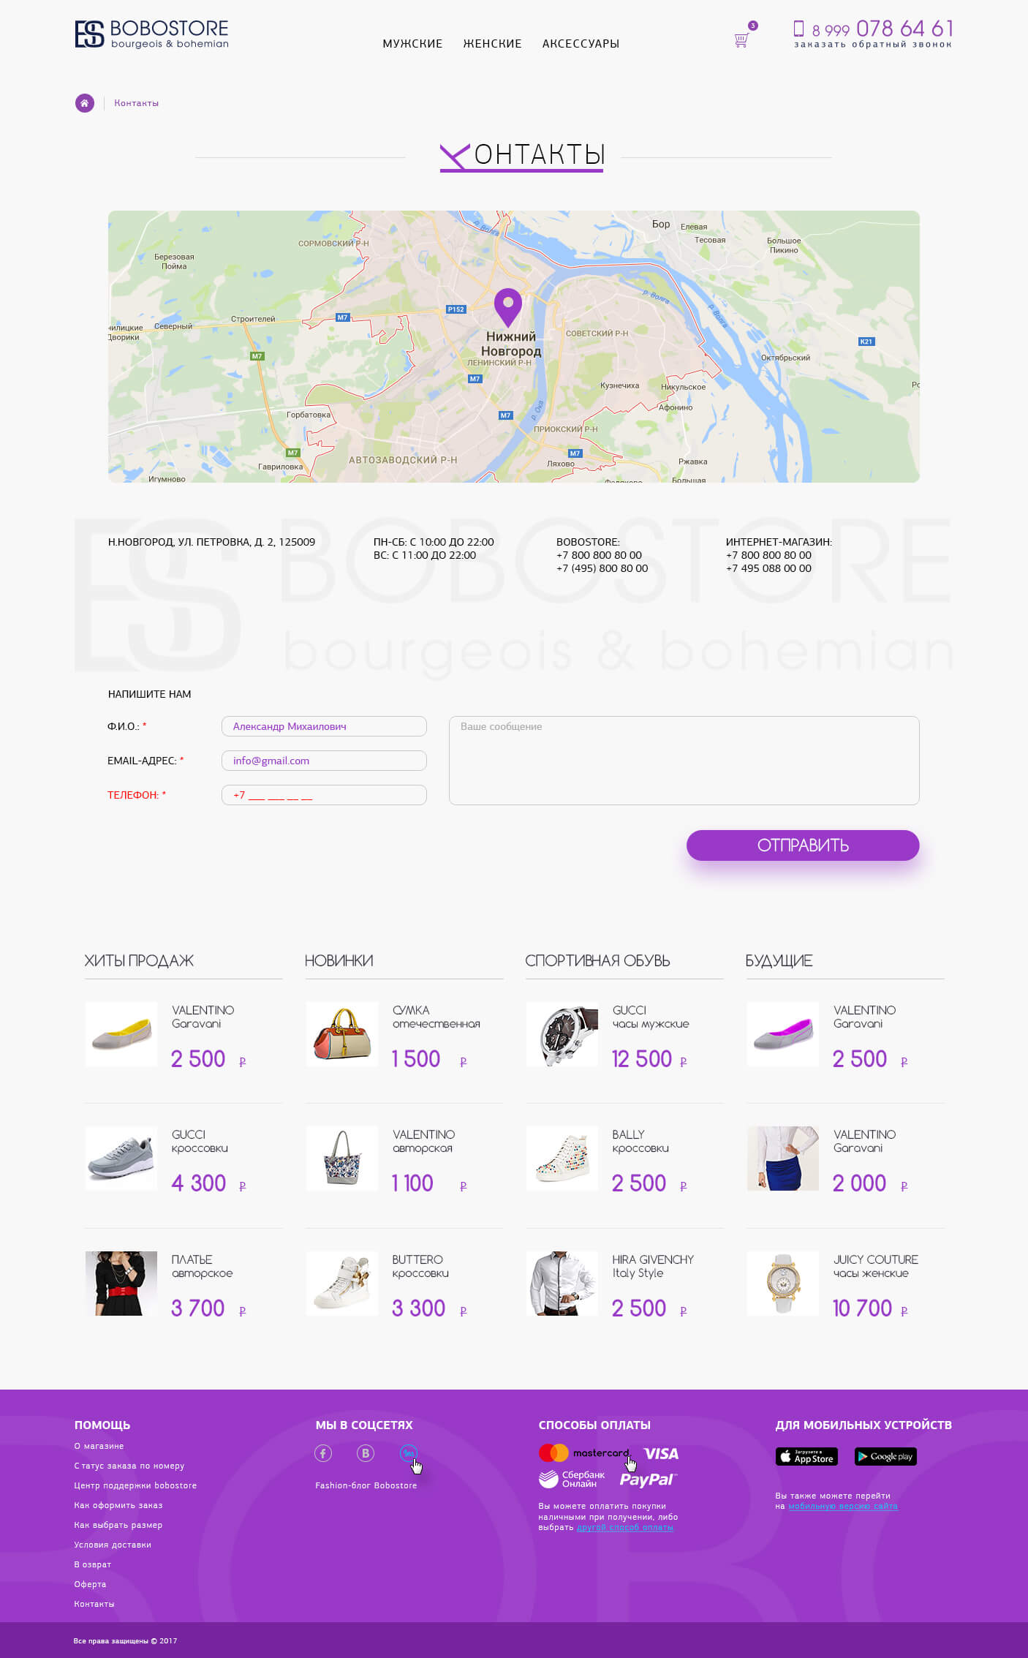
Task: Click the ХИТЫ ПРОДАЖ heading
Action: tap(139, 961)
